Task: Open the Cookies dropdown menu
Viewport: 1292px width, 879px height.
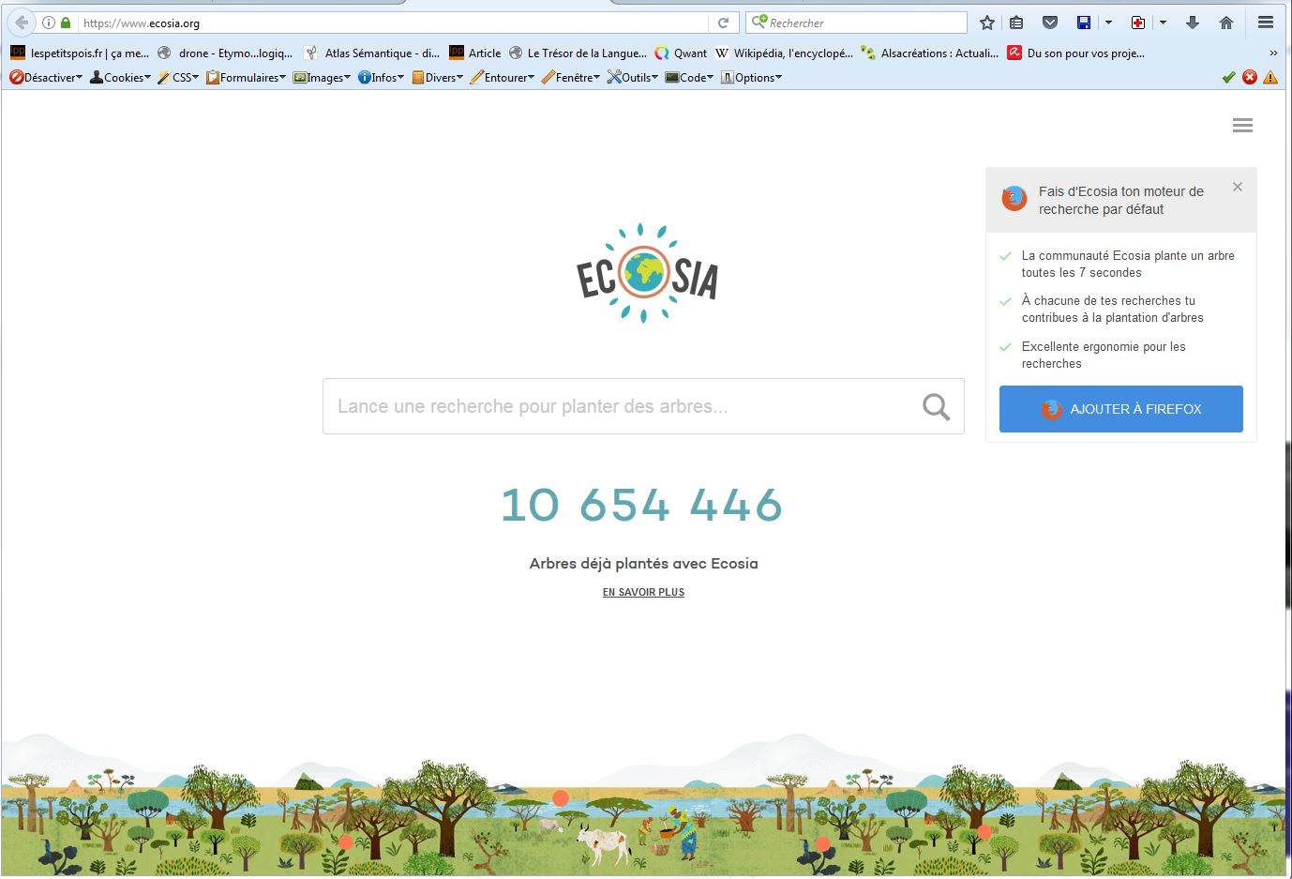Action: click(x=121, y=78)
